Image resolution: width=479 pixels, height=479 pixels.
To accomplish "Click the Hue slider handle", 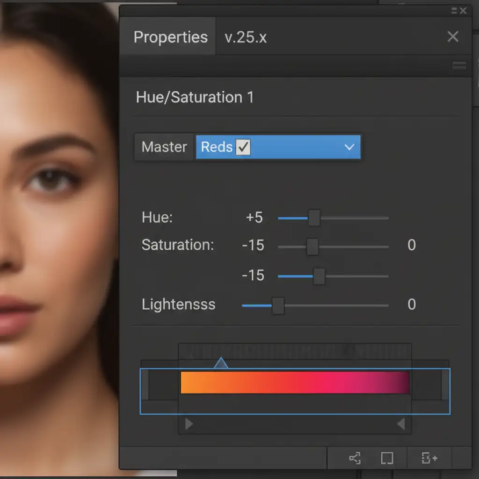I will 314,218.
